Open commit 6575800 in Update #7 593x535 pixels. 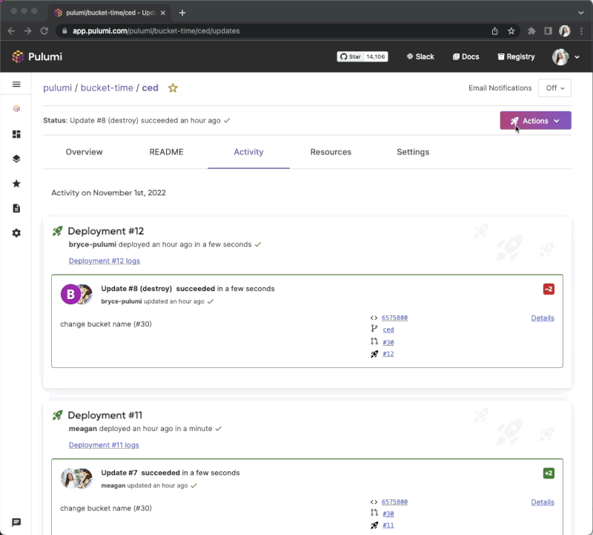tap(394, 502)
